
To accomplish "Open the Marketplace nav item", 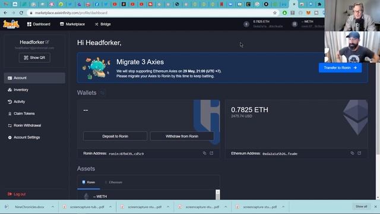I will pos(72,24).
